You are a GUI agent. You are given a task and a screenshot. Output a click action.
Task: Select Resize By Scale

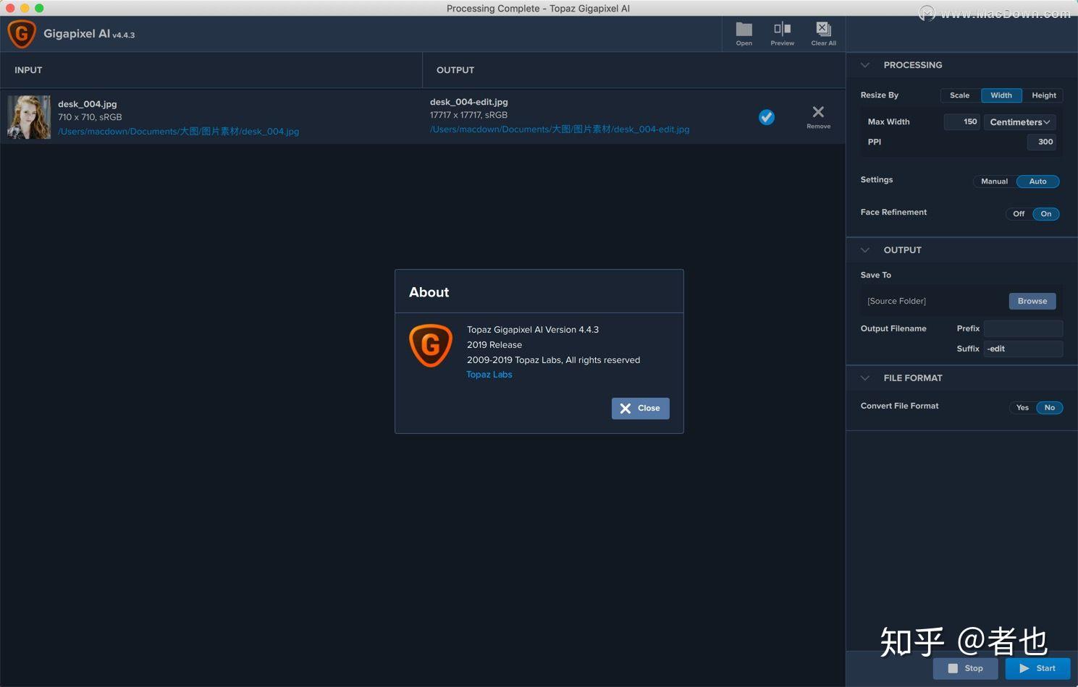click(x=959, y=95)
